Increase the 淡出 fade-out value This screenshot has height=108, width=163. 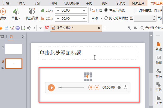pos(84,19)
